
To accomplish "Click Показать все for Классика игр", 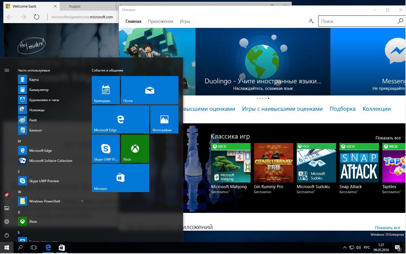I will (388, 138).
